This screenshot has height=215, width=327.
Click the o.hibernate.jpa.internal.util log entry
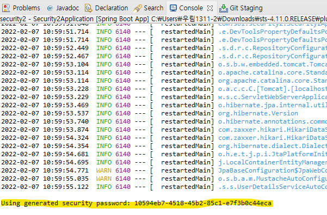[x=163, y=105]
